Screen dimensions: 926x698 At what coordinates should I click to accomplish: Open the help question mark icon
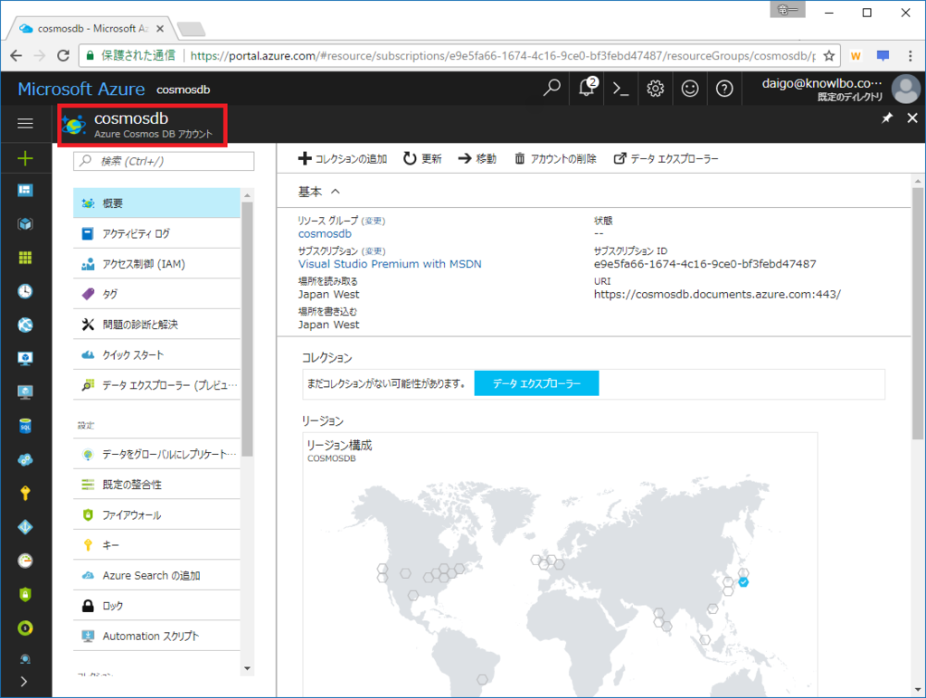pyautogui.click(x=724, y=89)
